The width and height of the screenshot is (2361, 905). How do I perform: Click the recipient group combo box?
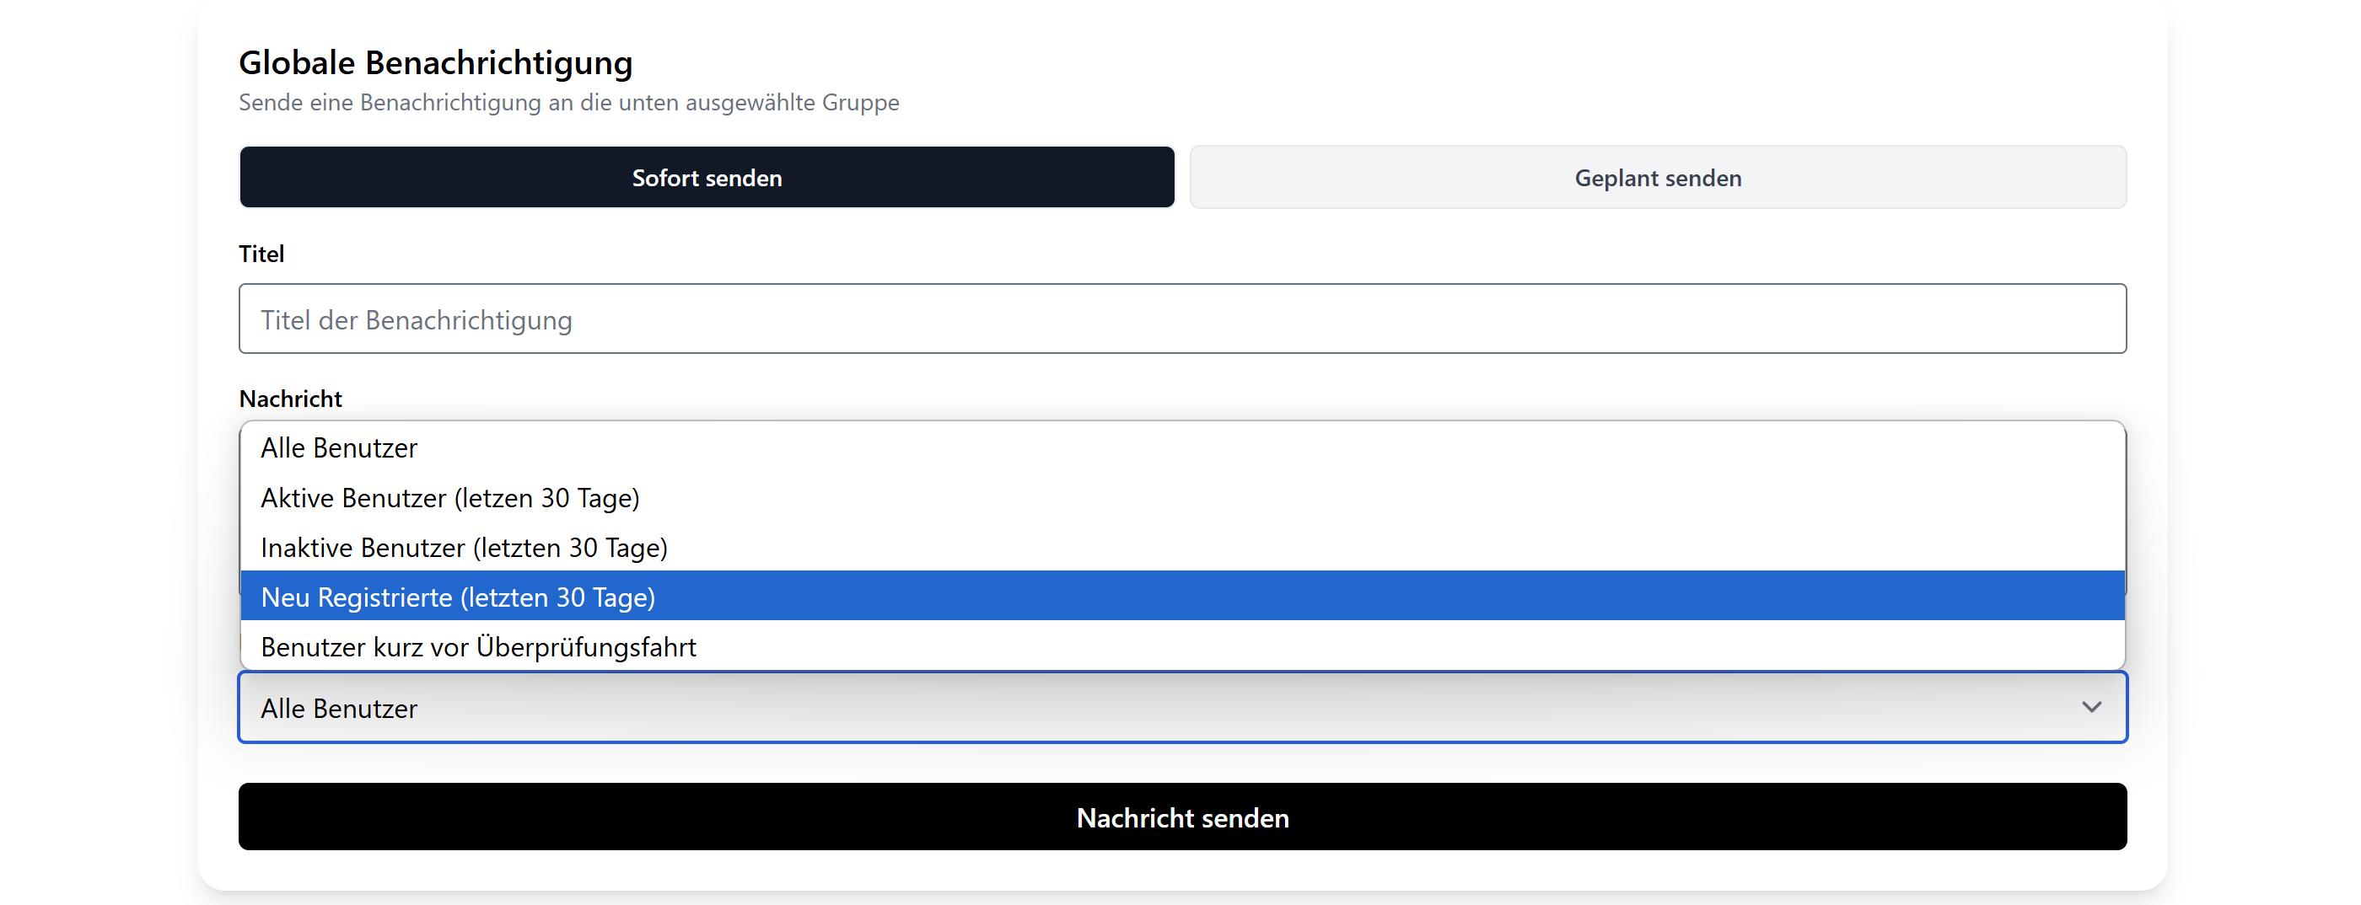point(1181,707)
